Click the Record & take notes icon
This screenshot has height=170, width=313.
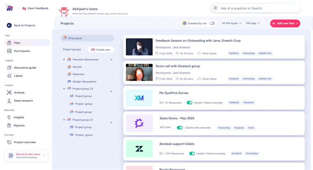click(11, 156)
